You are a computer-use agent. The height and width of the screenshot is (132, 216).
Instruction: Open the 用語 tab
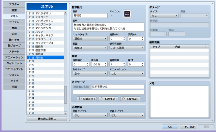point(14,87)
